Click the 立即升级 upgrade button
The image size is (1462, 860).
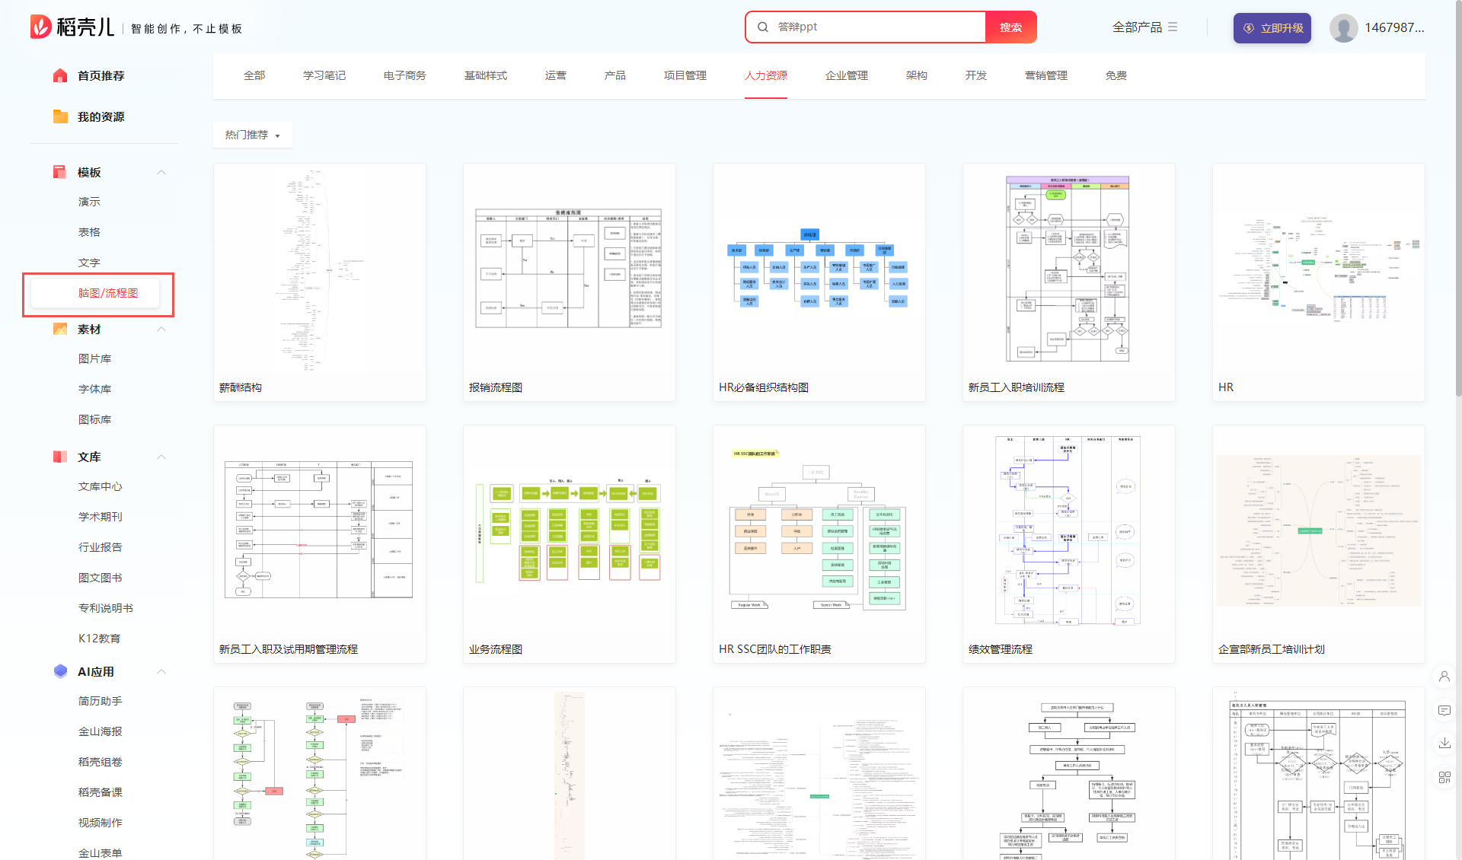[1272, 28]
